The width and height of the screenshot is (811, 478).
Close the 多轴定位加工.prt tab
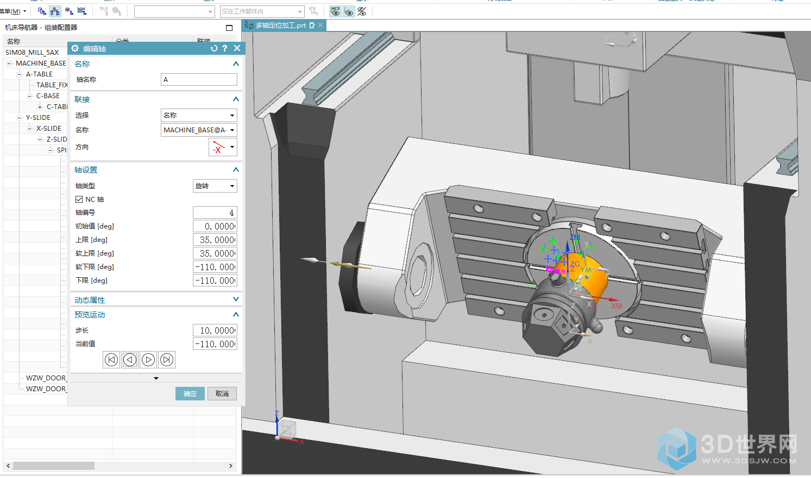point(320,26)
